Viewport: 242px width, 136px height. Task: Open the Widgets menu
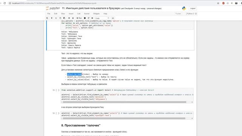click(x=96, y=14)
